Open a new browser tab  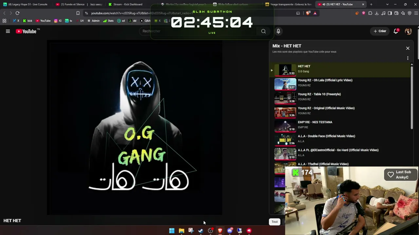(x=371, y=4)
